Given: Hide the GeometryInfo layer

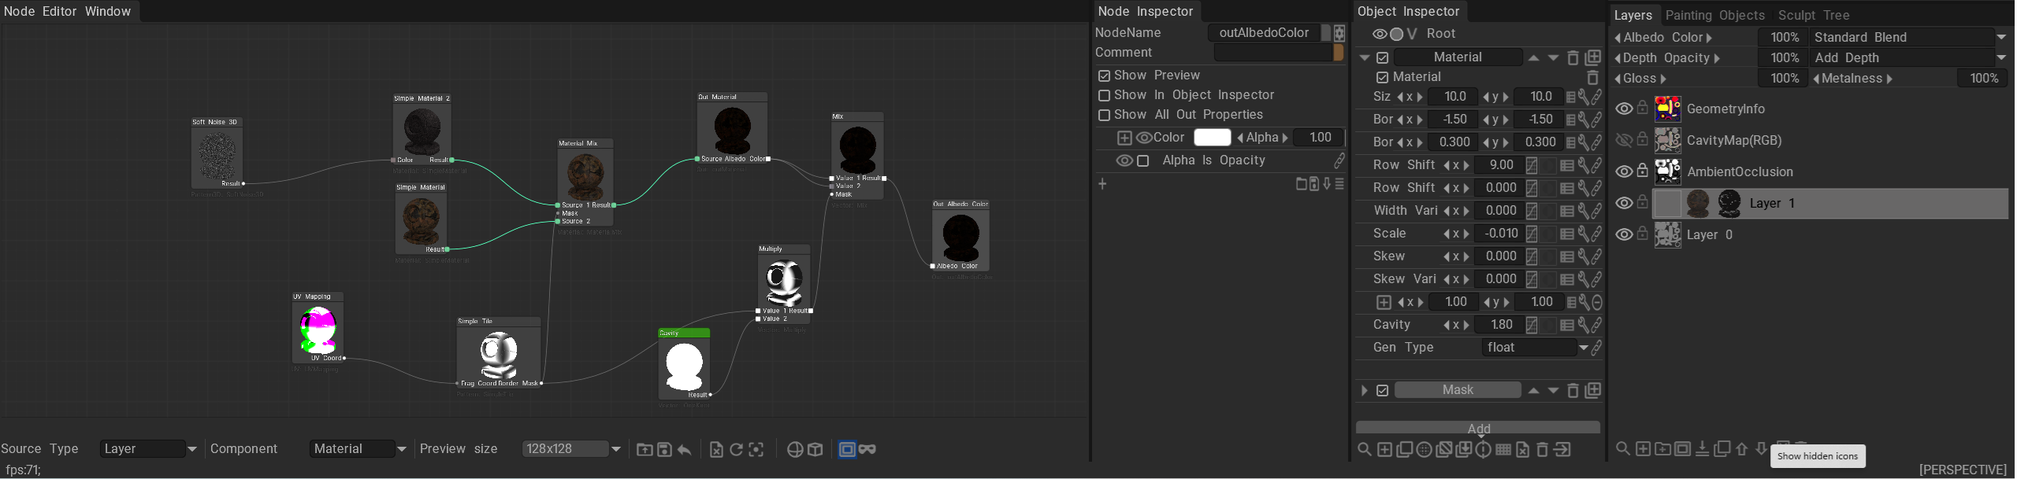Looking at the screenshot, I should [x=1624, y=109].
